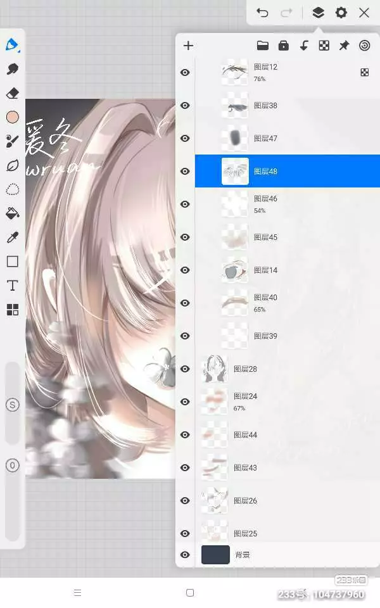Click the 图层26 layer thumbnail

coord(215,500)
